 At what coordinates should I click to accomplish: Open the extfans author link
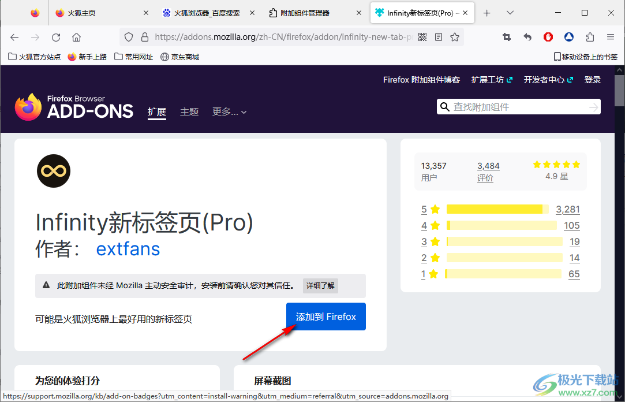(128, 249)
